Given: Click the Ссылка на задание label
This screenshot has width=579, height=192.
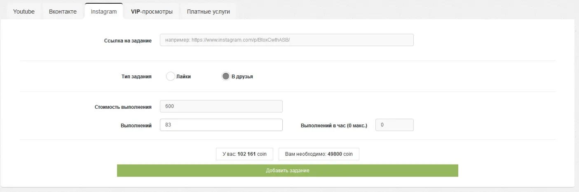Looking at the screenshot, I should [128, 41].
